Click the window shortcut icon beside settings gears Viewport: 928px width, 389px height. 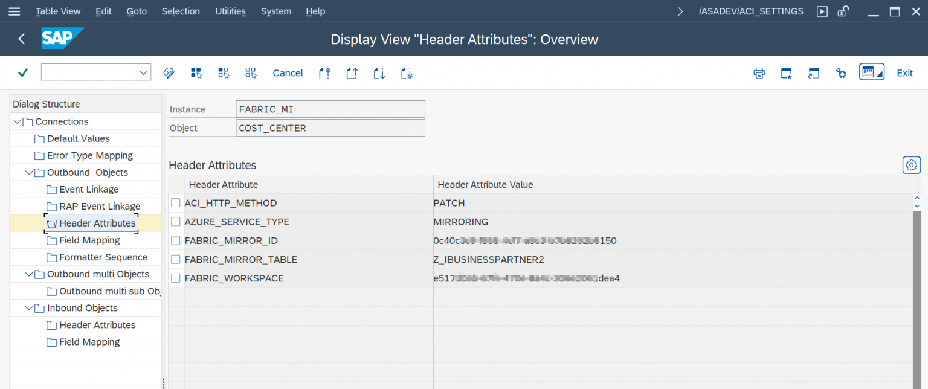[814, 73]
